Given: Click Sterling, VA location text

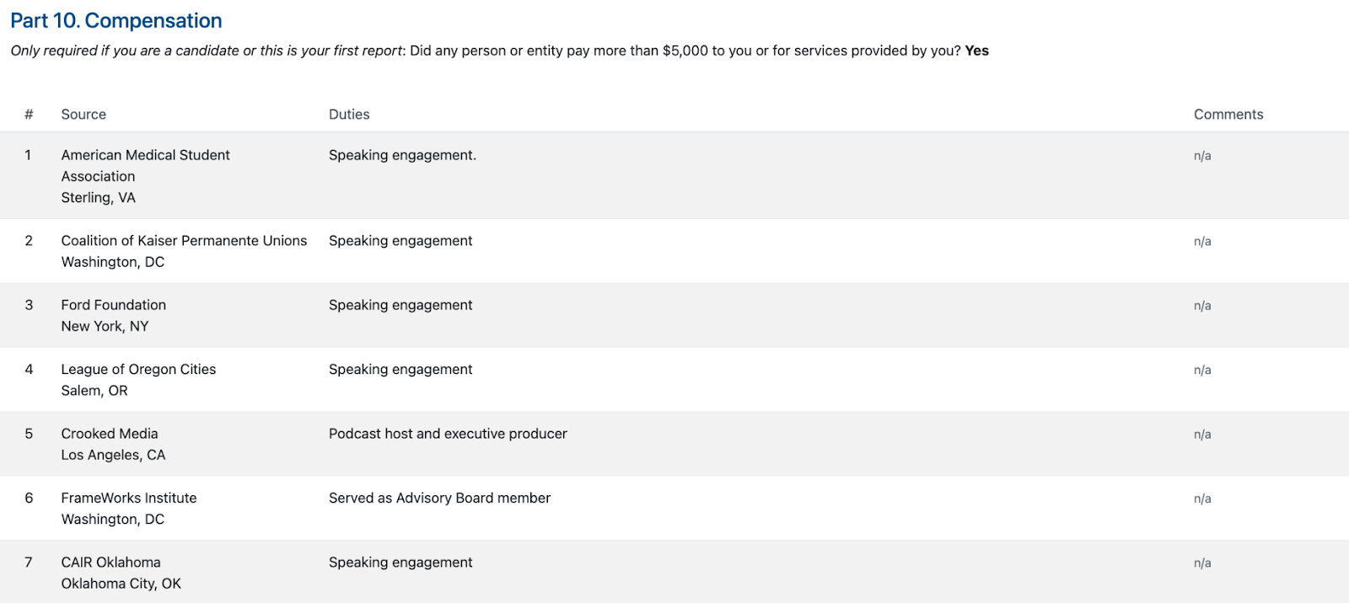Looking at the screenshot, I should (x=98, y=198).
